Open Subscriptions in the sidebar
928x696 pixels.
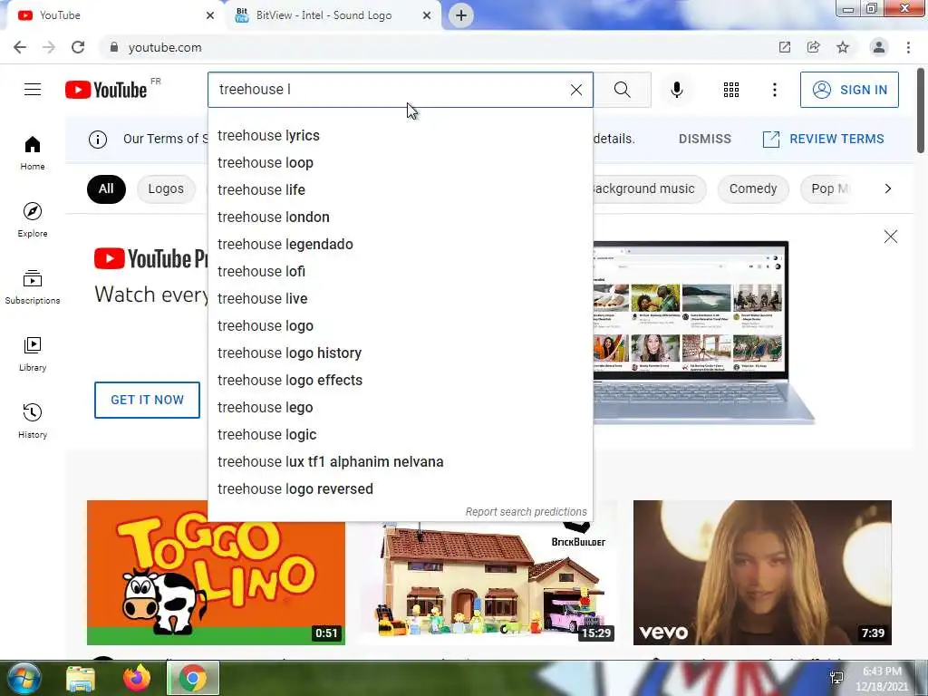point(33,287)
